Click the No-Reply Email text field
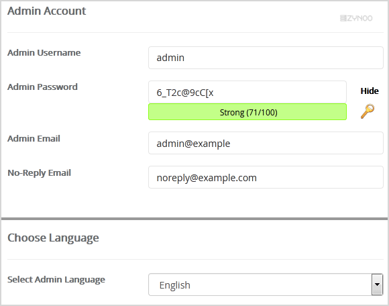The height and width of the screenshot is (306, 389). (266, 177)
